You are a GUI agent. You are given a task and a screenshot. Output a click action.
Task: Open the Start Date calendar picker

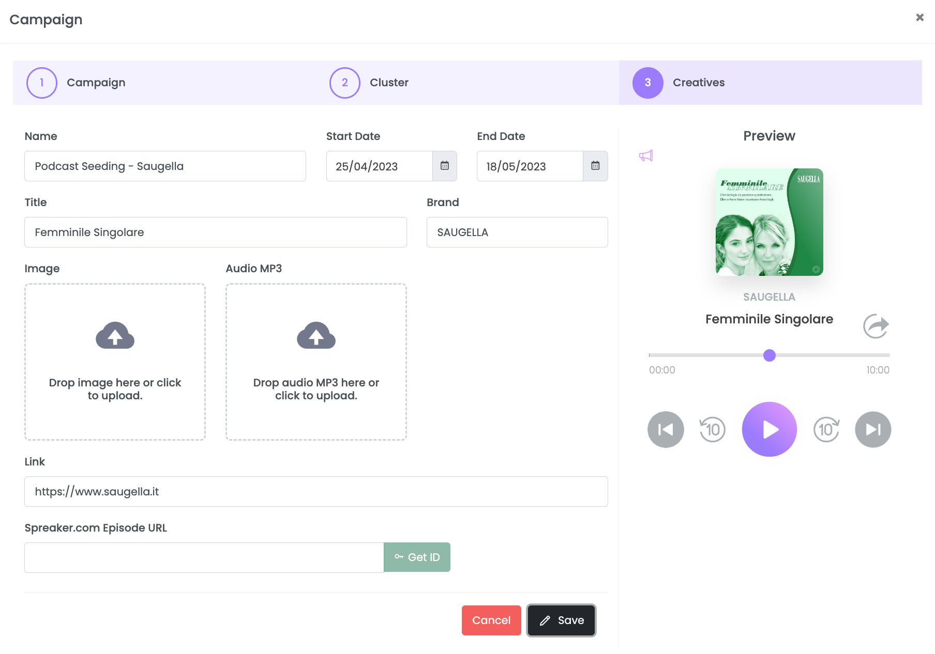click(445, 166)
